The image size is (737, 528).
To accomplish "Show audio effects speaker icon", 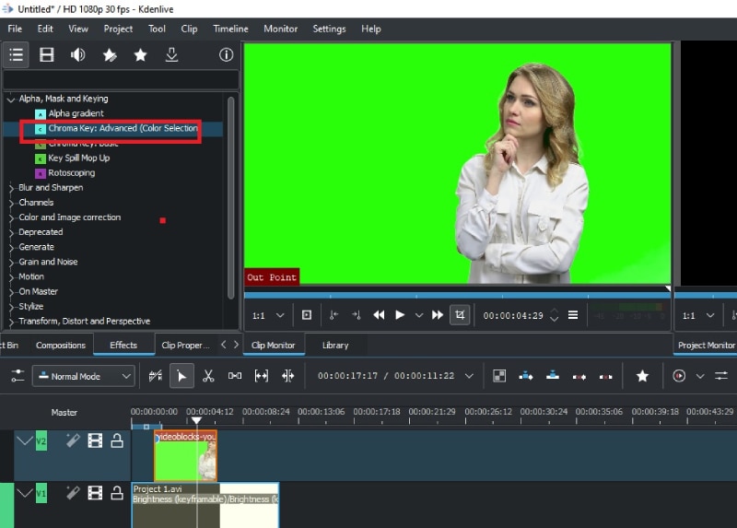I will tap(77, 55).
